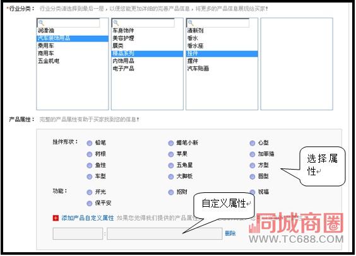
Task: Choose 精品系列 in second category list
Action: pos(147,54)
